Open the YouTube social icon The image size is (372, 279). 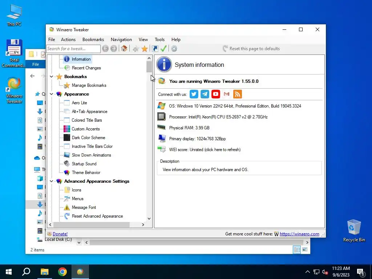(x=216, y=94)
